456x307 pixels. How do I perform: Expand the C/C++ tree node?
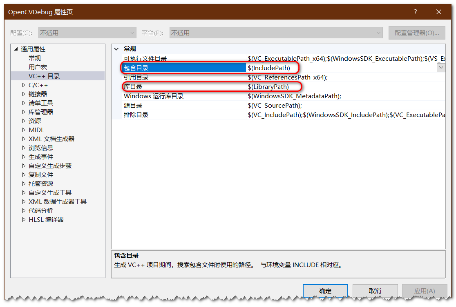[x=24, y=85]
